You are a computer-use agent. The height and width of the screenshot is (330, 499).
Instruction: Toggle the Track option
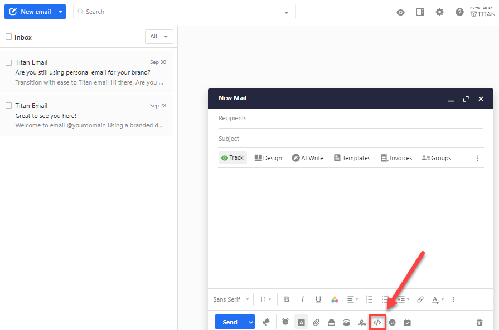coord(232,158)
